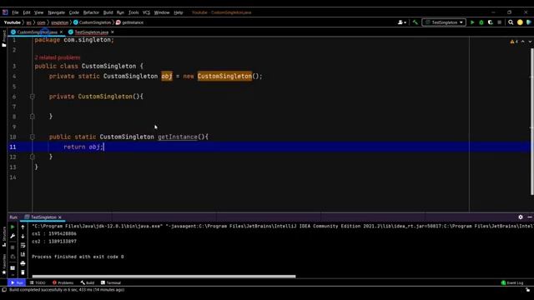Select the CustomSingleton.java editor tab
This screenshot has width=534, height=300.
(x=37, y=32)
